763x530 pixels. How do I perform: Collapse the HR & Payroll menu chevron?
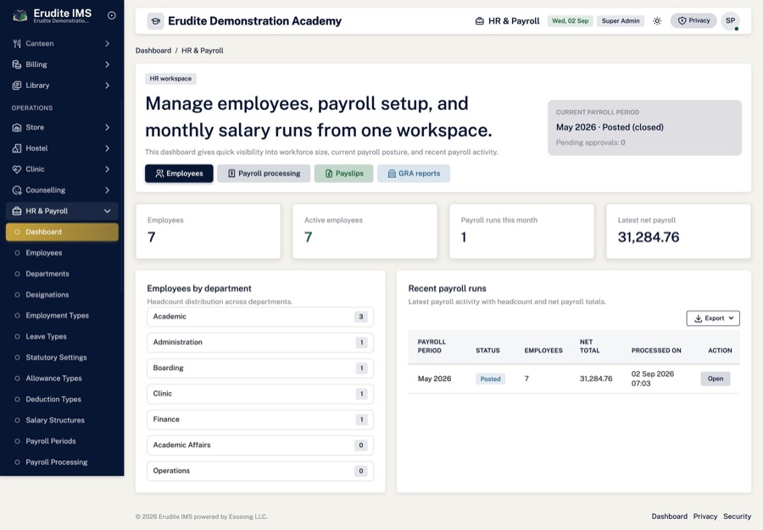tap(107, 211)
